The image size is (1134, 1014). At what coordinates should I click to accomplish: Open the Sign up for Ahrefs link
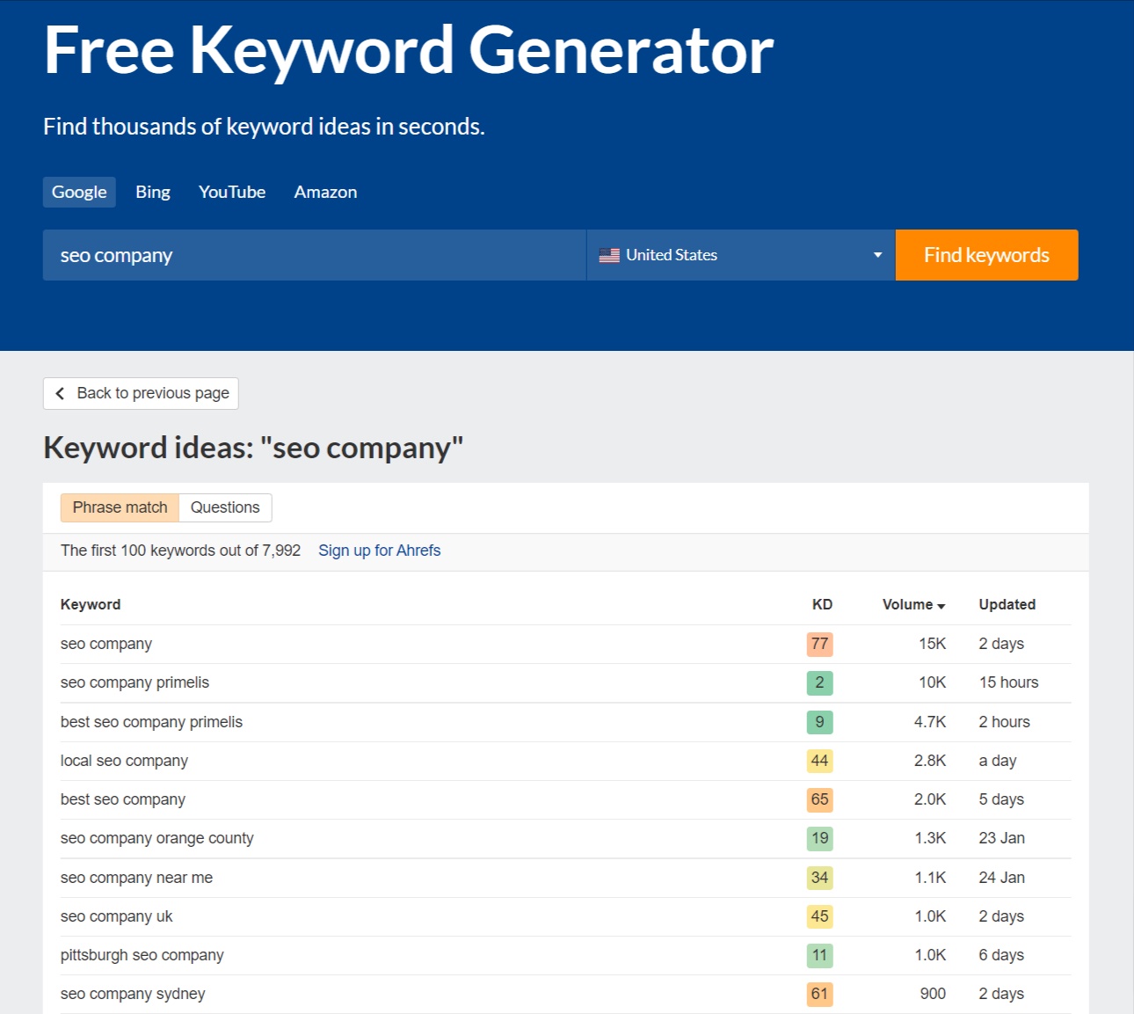(x=379, y=551)
